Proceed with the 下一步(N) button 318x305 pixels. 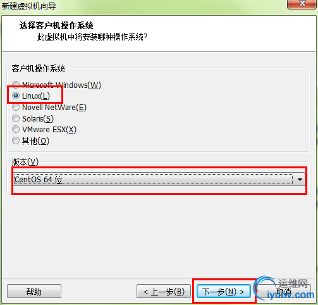coord(224,291)
